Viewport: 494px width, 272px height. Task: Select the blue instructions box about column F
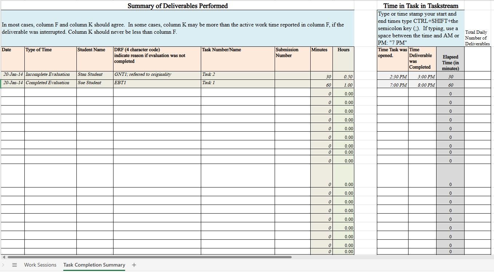[x=177, y=28]
